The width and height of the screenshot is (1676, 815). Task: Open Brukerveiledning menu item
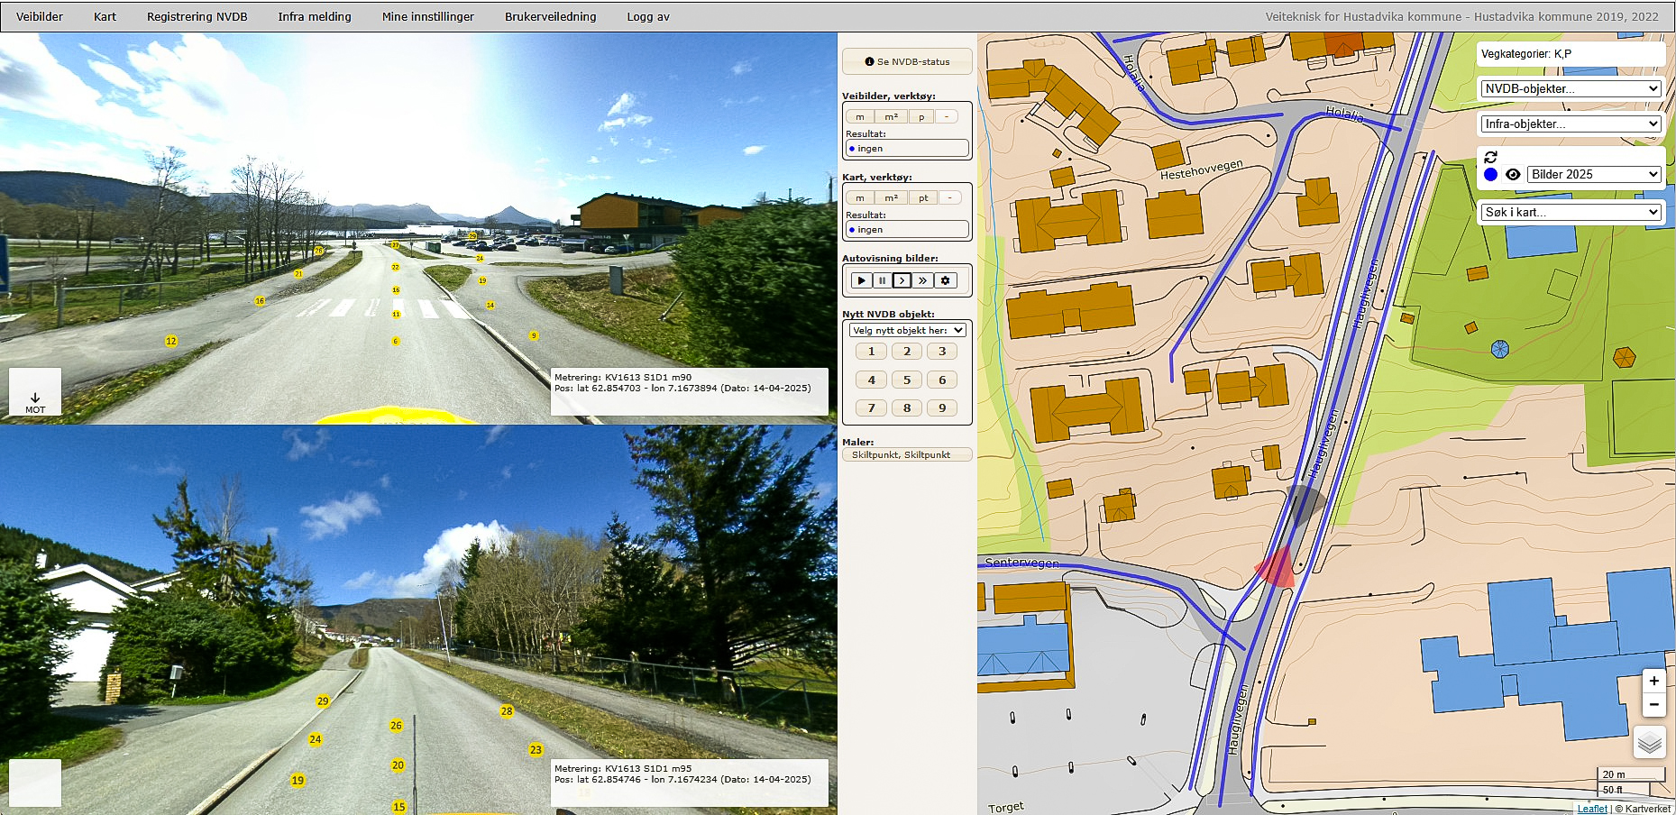pyautogui.click(x=550, y=16)
